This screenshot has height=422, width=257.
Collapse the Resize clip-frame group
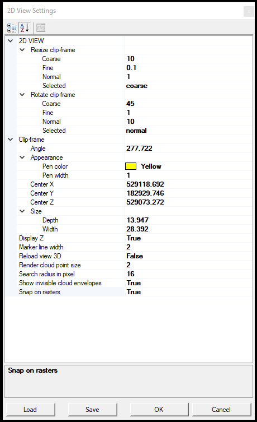coord(22,50)
